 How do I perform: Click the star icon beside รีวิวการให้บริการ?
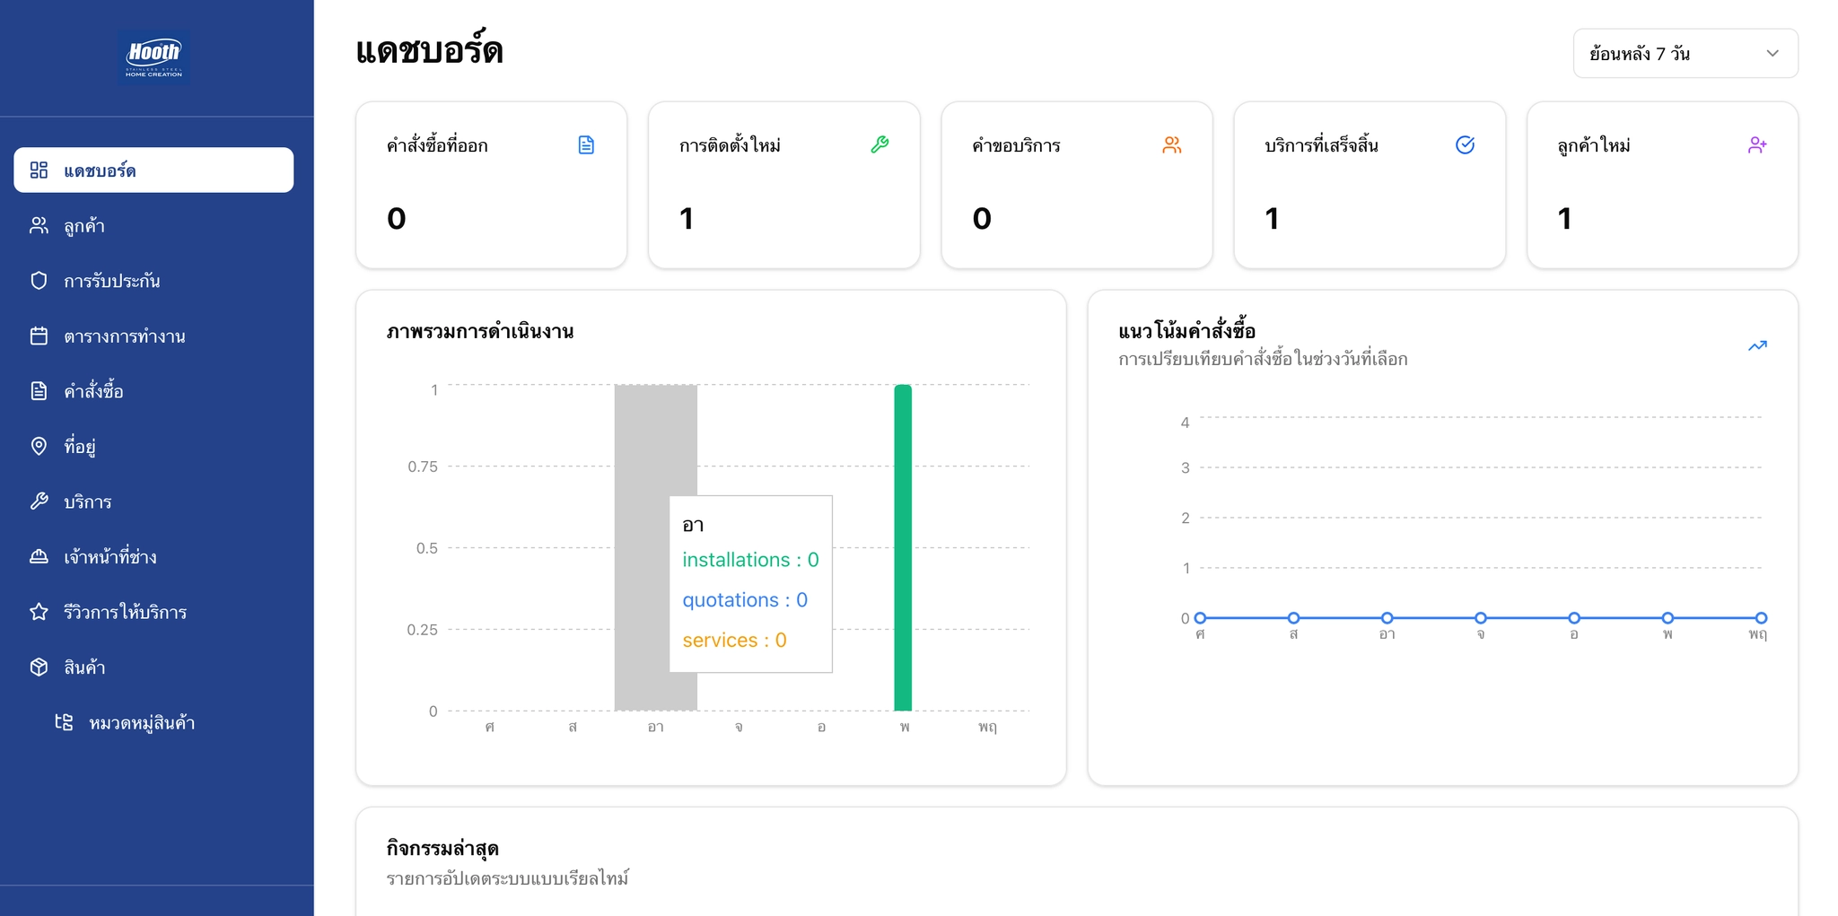pyautogui.click(x=39, y=612)
